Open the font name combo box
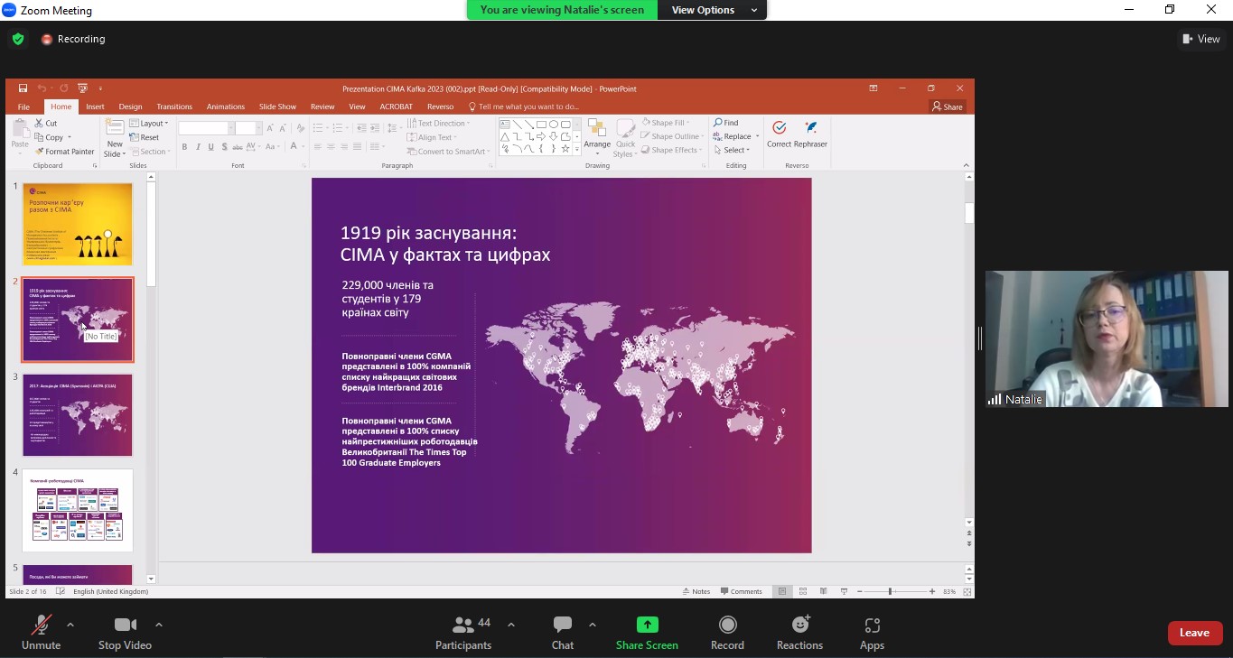 click(x=207, y=128)
